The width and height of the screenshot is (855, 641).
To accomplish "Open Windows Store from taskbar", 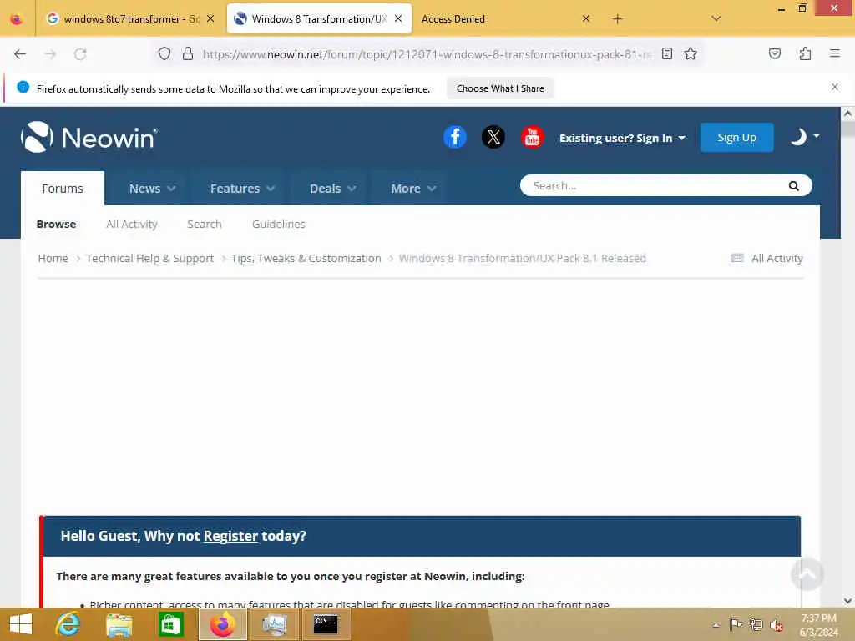I will (x=170, y=624).
